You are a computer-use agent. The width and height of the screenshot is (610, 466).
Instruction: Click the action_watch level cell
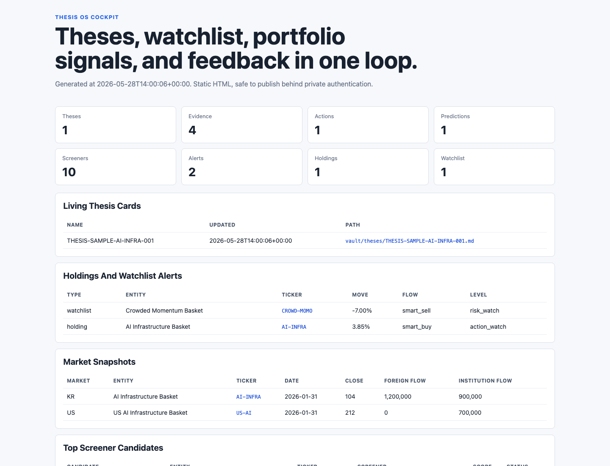(488, 327)
